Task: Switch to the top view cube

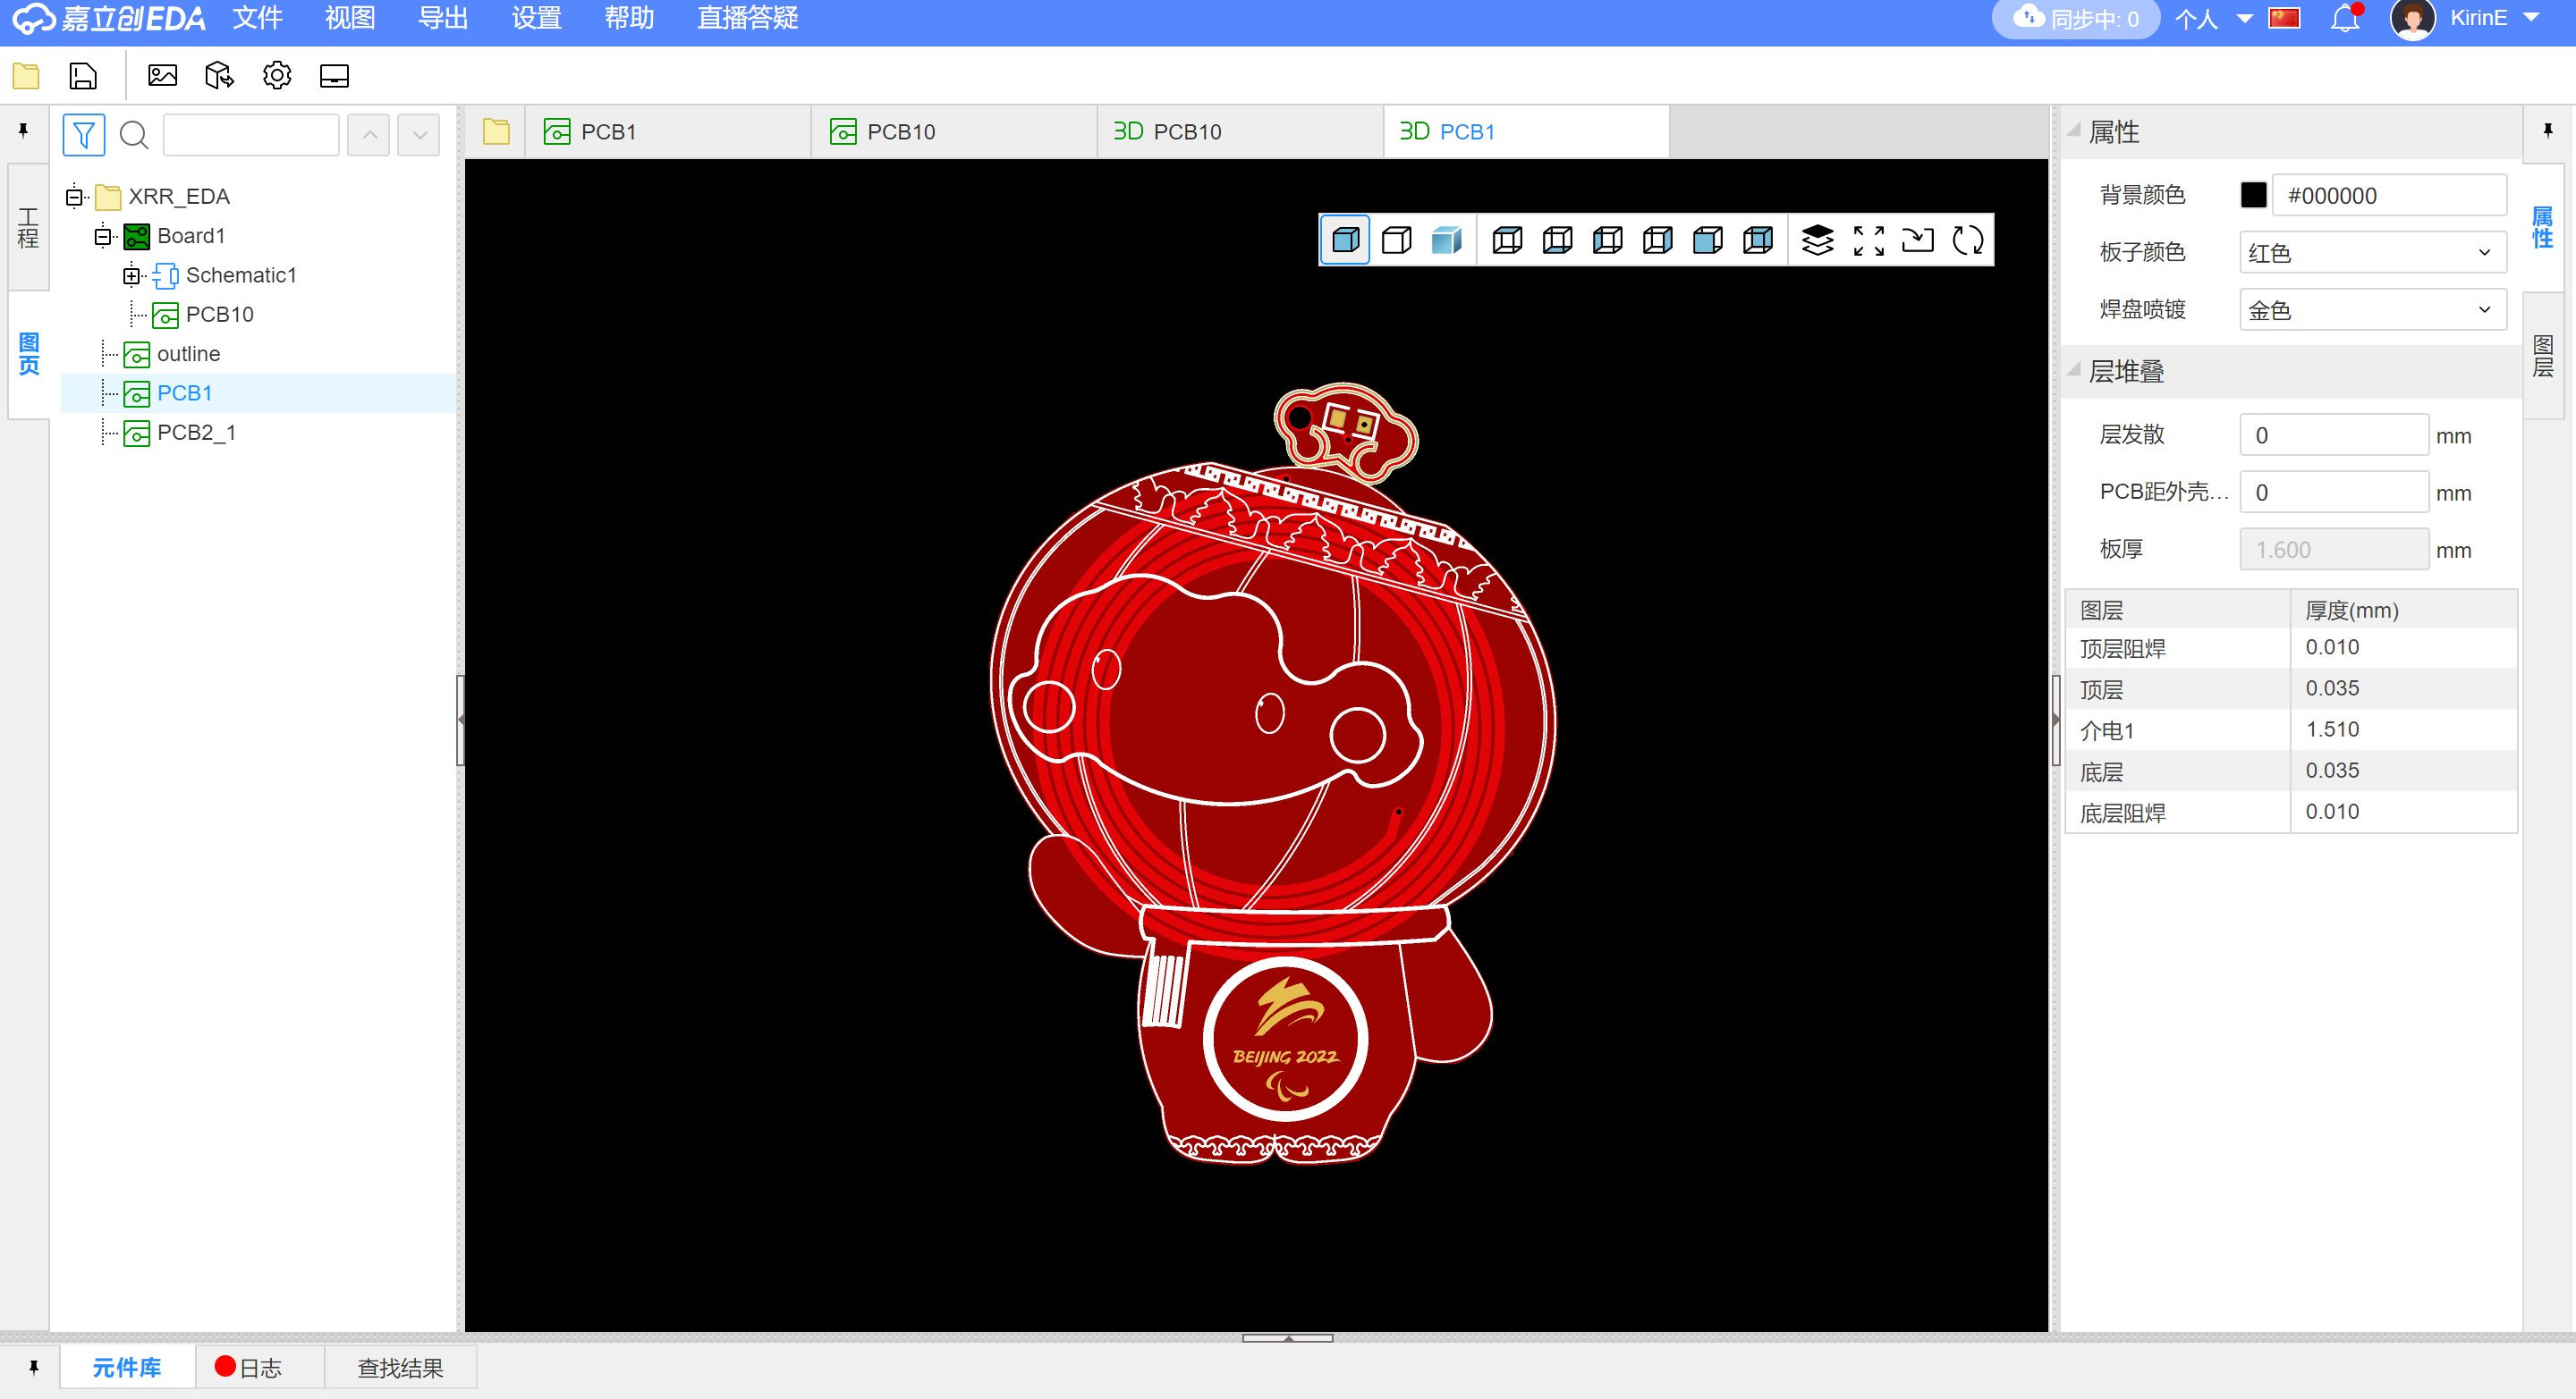Action: tap(1507, 240)
